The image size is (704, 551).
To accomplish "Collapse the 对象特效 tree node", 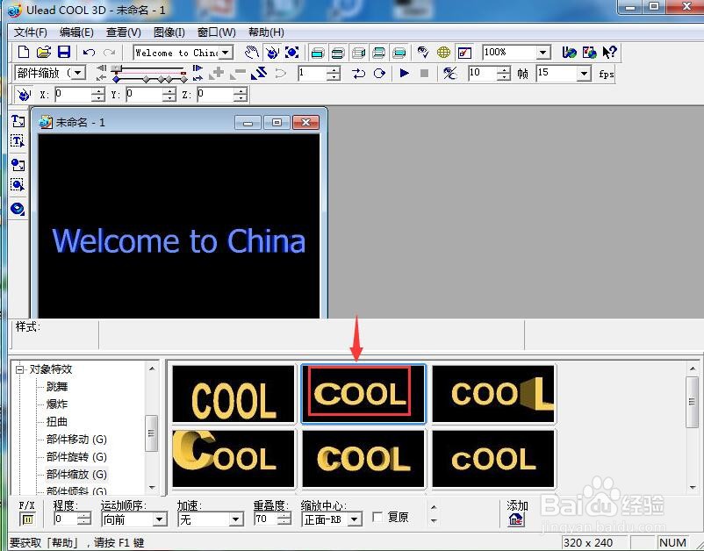I will tap(19, 369).
